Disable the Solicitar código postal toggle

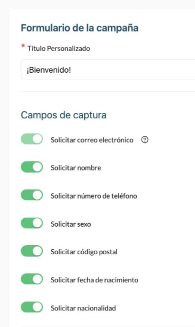32,251
